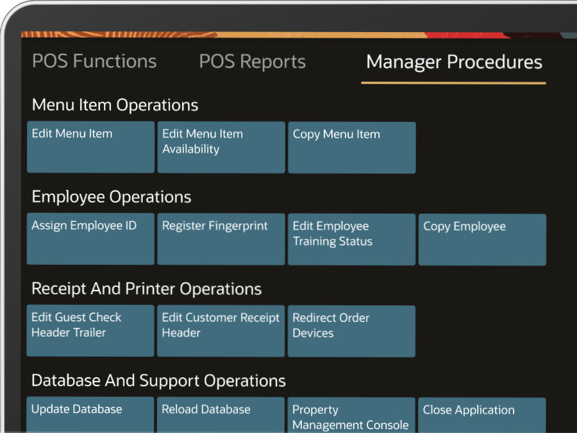Select Edit Customer Receipt Header
The width and height of the screenshot is (577, 433).
tap(221, 331)
